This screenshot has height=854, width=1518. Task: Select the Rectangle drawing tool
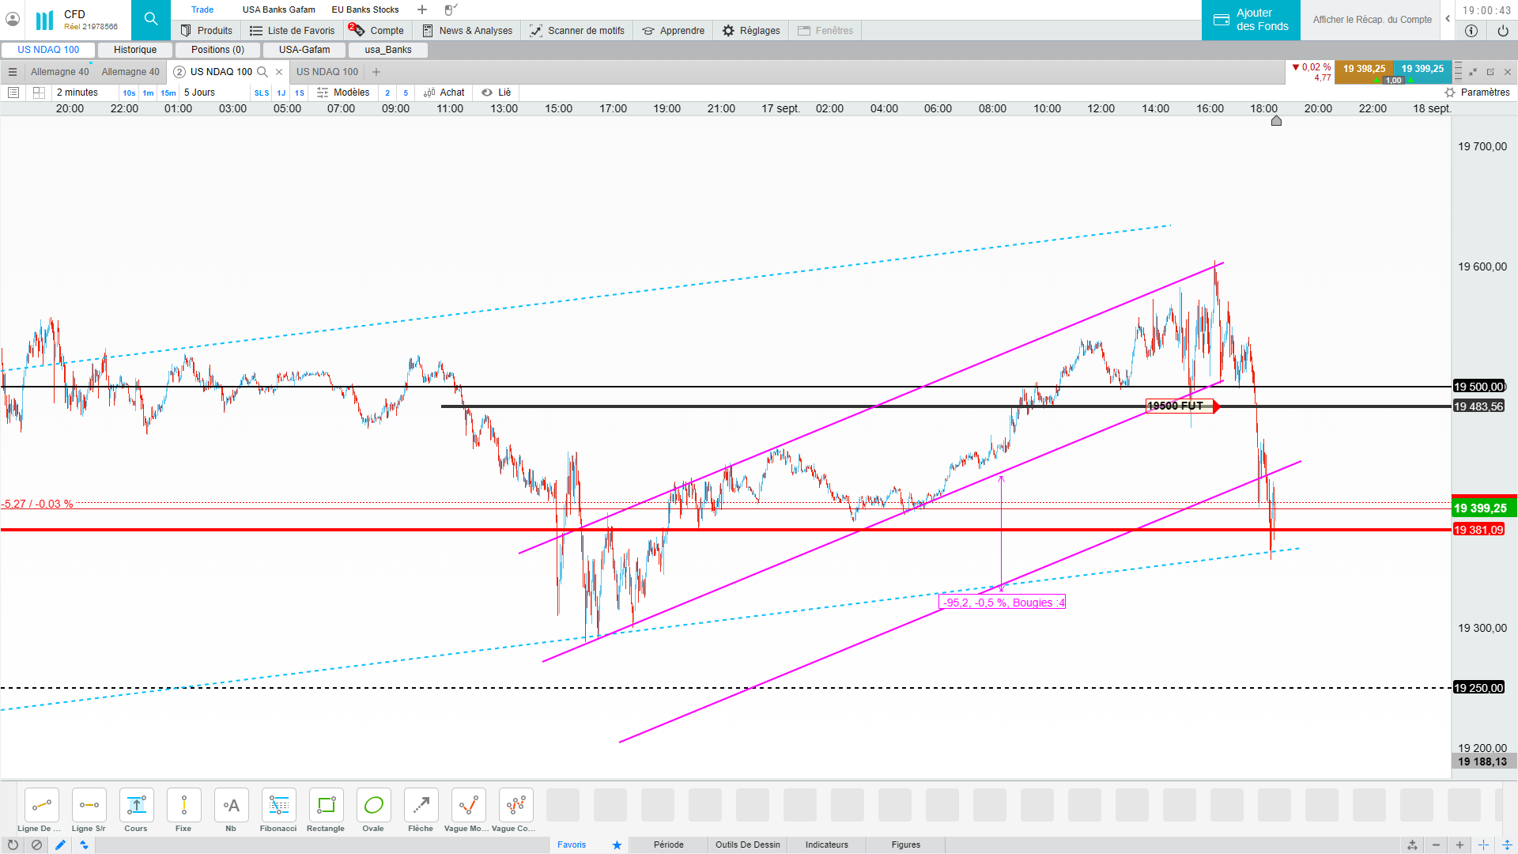coord(326,806)
